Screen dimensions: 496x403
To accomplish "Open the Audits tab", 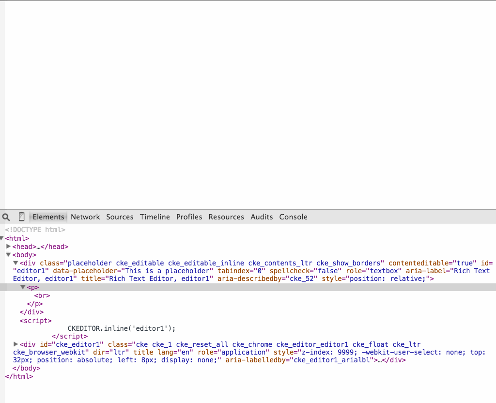I will click(262, 217).
